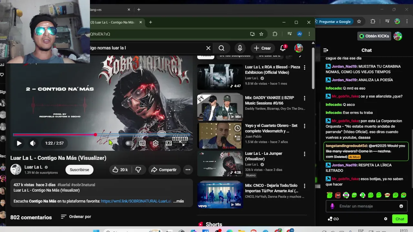This screenshot has width=413, height=232.
Task: Select the Luar La L browser tab
Action: tap(113, 22)
